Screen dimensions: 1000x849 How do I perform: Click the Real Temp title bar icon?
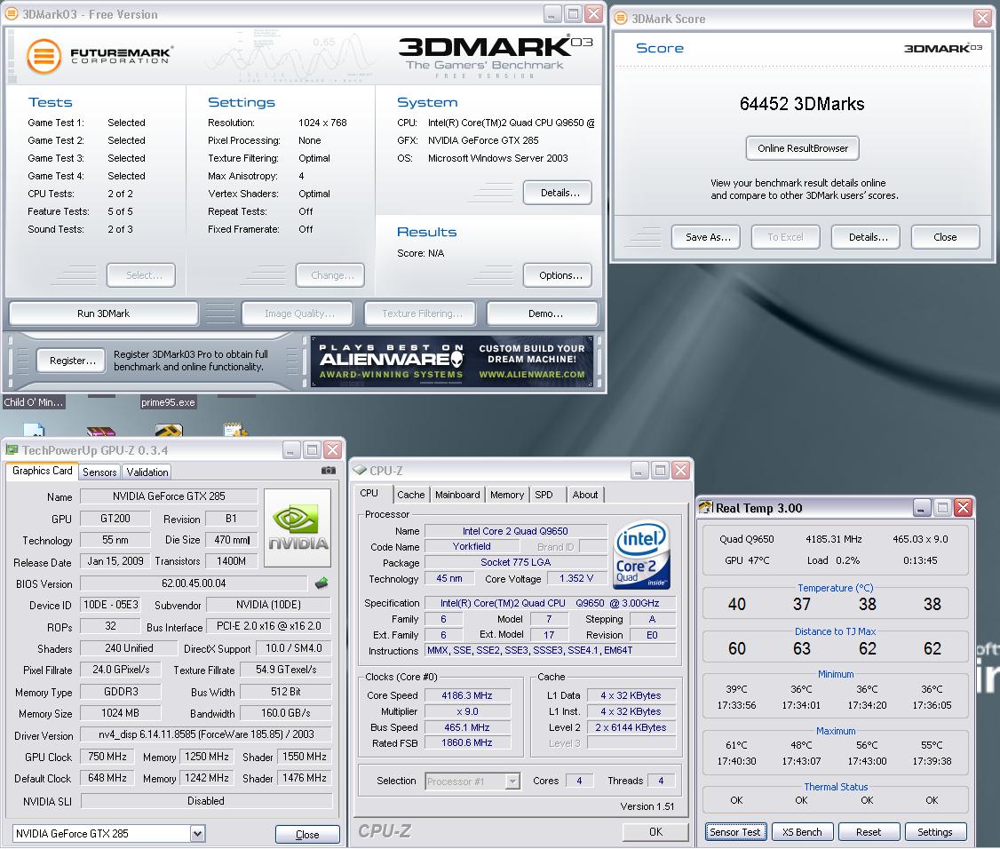click(705, 508)
